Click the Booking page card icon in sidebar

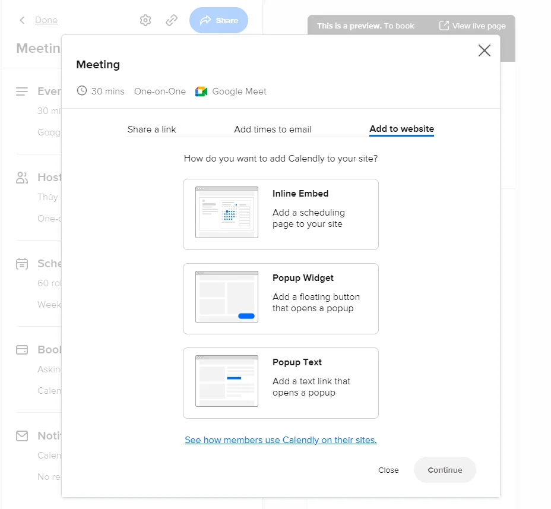point(22,350)
